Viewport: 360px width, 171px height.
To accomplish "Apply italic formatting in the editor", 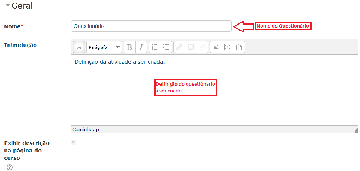I will (141, 47).
